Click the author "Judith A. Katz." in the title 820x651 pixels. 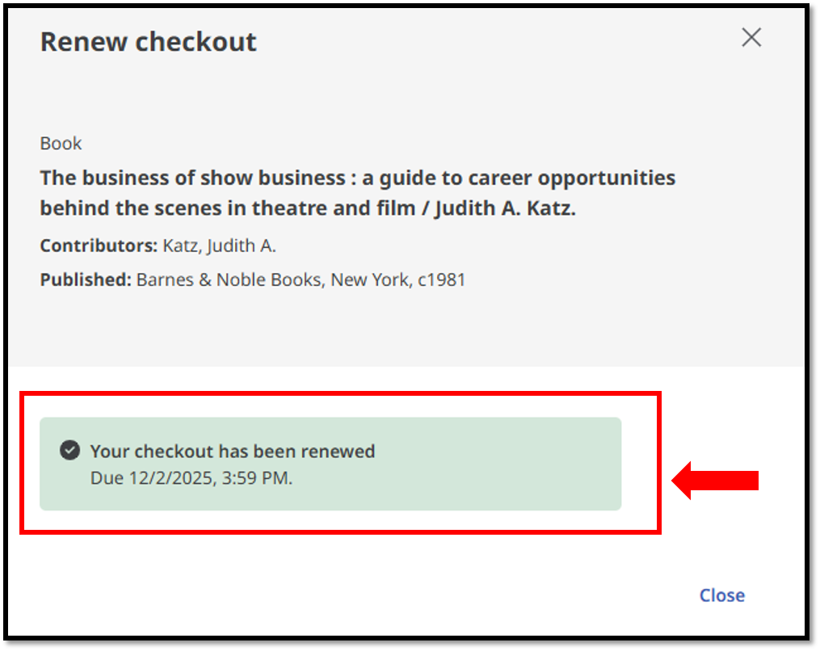(x=505, y=208)
